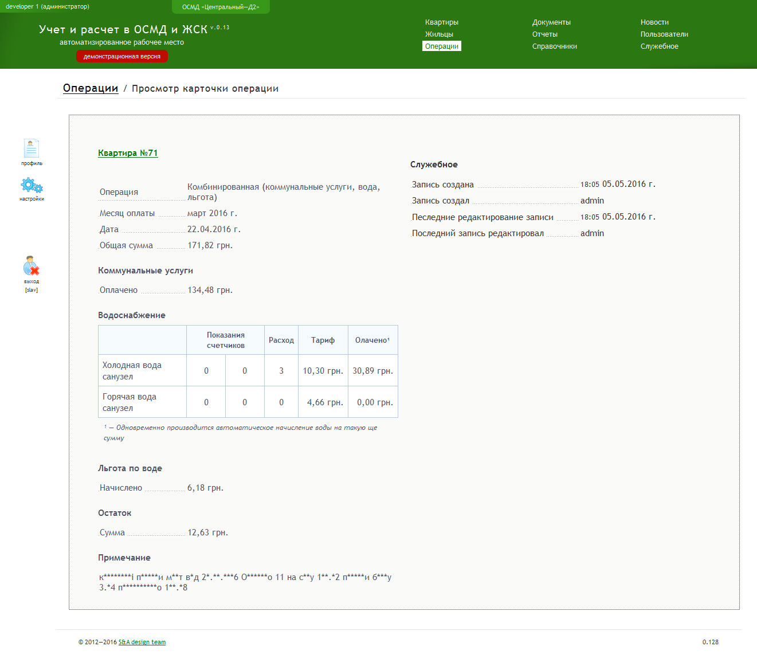Click the Примечание note text
757x654 pixels.
click(245, 582)
